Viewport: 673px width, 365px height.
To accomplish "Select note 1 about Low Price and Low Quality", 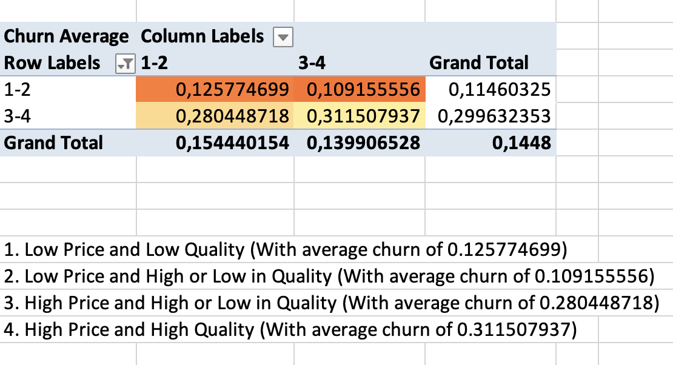I will (286, 249).
